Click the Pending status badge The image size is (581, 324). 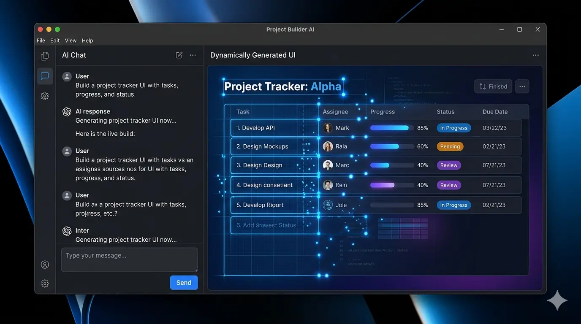tap(450, 146)
